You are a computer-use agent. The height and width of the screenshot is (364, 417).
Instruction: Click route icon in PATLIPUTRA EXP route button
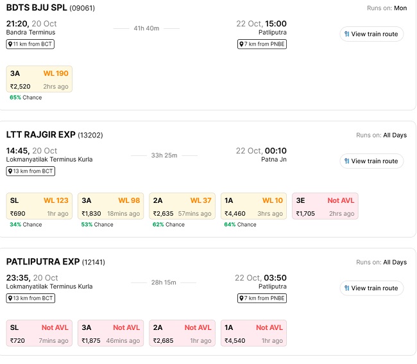347,288
